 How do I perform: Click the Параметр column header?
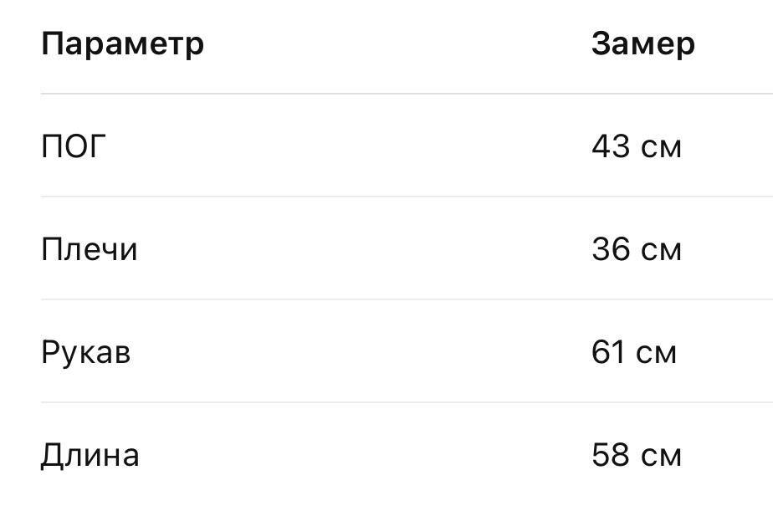122,45
